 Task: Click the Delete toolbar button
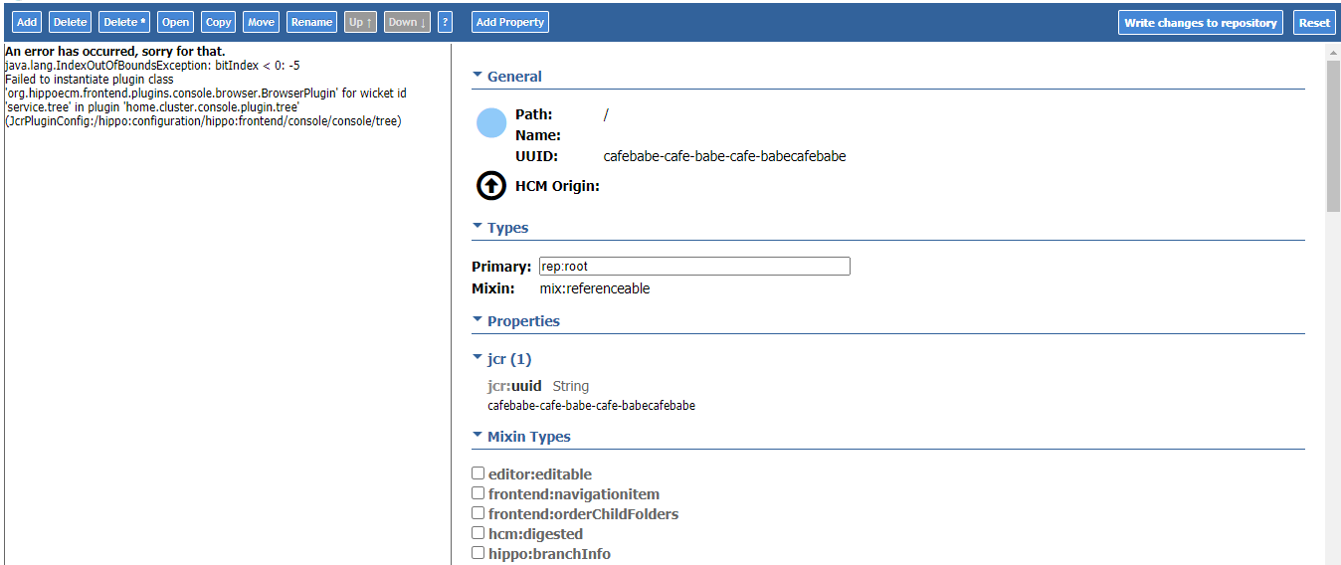[71, 22]
